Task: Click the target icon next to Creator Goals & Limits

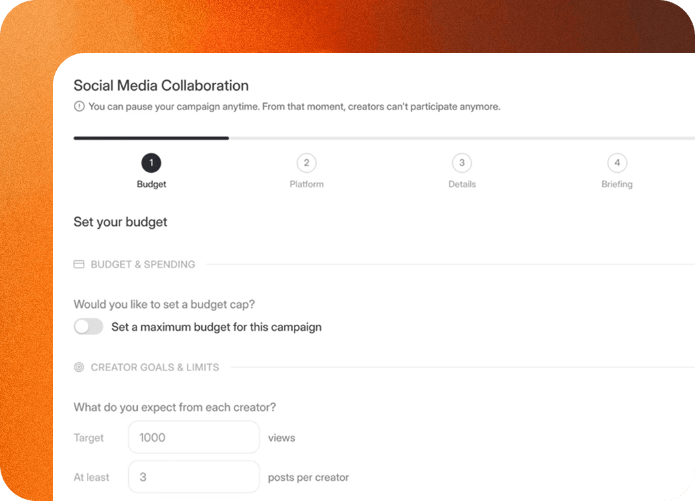Action: click(x=79, y=367)
